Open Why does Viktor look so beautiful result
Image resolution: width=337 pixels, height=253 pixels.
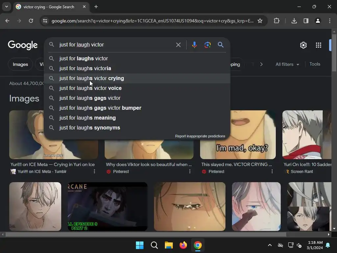coord(149,165)
